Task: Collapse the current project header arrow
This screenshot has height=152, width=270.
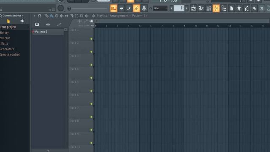Action: click(28, 27)
